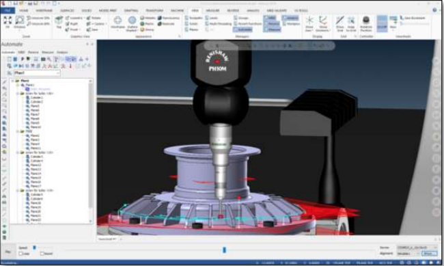
Task: Tick the second checkbox right of Speed
Action: point(42,254)
